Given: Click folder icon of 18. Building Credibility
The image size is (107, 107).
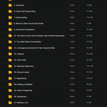Looking at the screenshot, I should pyautogui.click(x=10, y=84).
